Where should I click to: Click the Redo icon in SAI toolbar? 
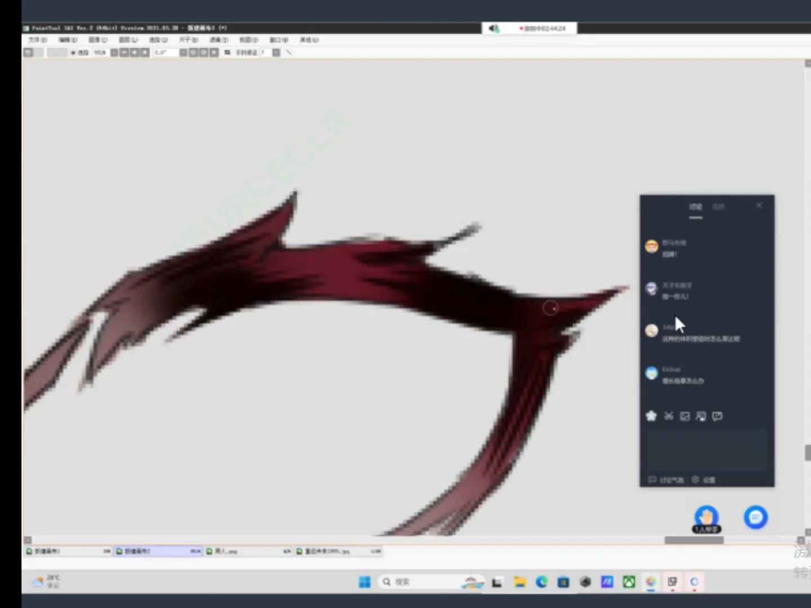point(39,52)
